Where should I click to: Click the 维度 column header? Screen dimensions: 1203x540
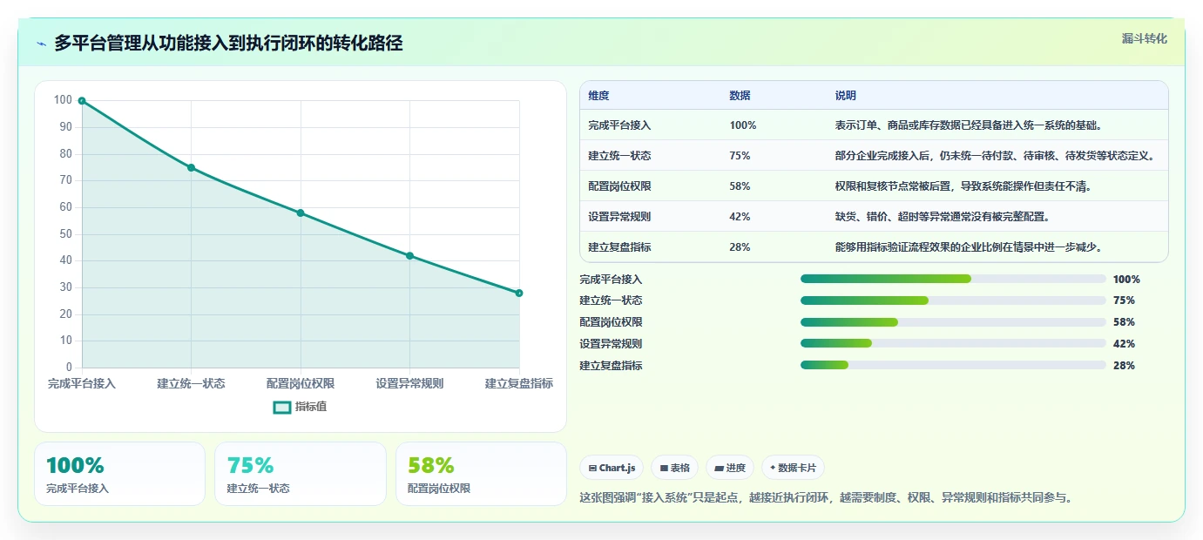(598, 95)
